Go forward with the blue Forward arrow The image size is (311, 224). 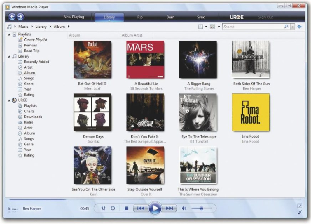pos(20,17)
